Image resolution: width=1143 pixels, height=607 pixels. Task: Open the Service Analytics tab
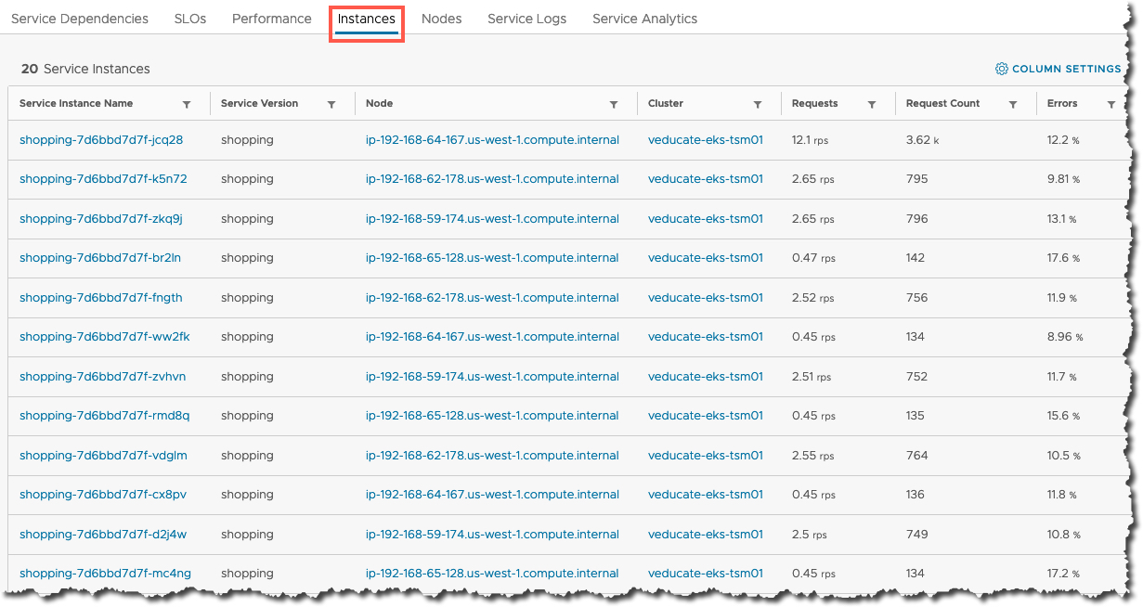tap(644, 19)
